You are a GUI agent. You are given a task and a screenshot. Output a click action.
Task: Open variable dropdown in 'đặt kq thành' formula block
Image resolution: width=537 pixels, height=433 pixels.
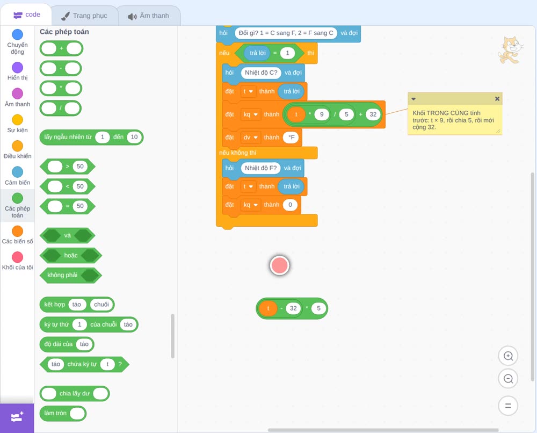[x=250, y=114]
